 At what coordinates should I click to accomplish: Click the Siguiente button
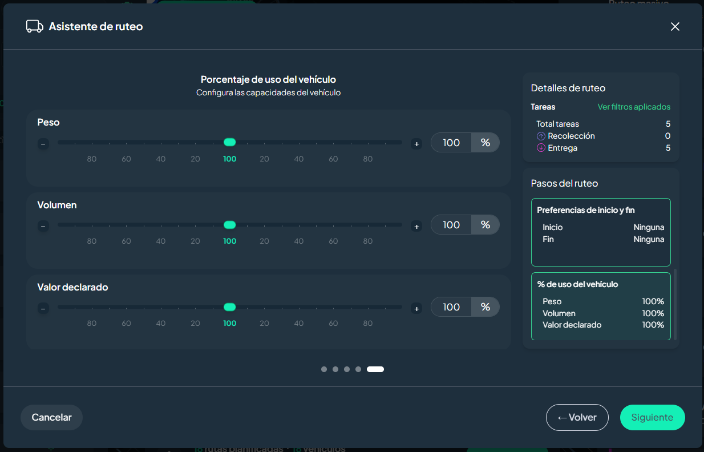652,417
